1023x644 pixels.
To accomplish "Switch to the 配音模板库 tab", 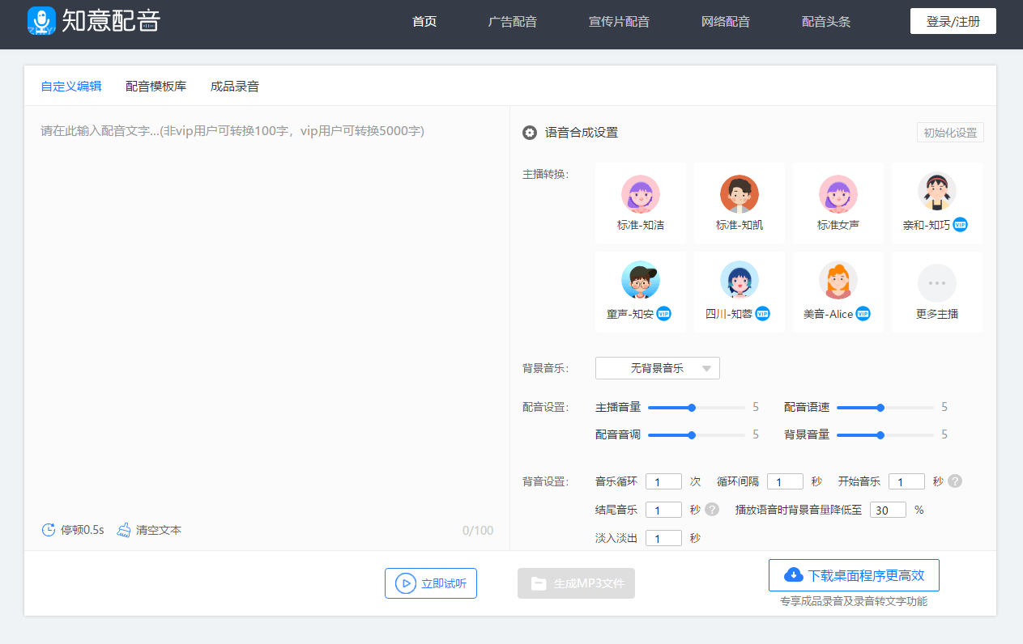I will pos(156,86).
